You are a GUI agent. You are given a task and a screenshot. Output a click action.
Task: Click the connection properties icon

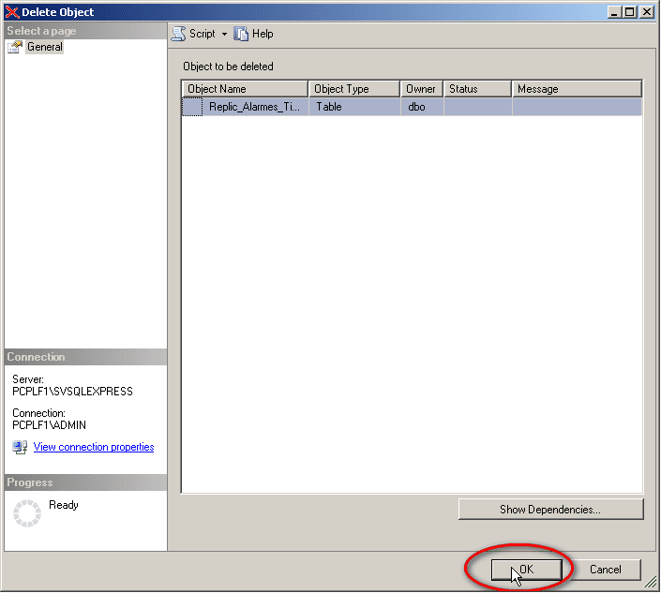pos(20,447)
